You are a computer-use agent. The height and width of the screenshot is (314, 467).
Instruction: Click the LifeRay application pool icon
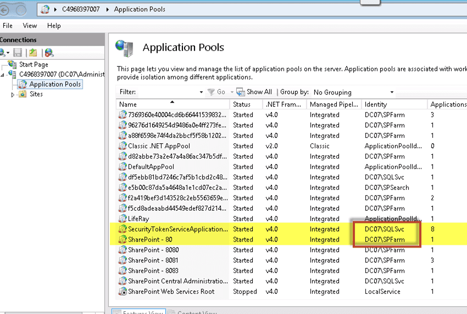(123, 219)
